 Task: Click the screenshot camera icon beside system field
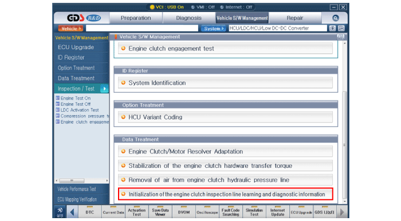pos(332,28)
